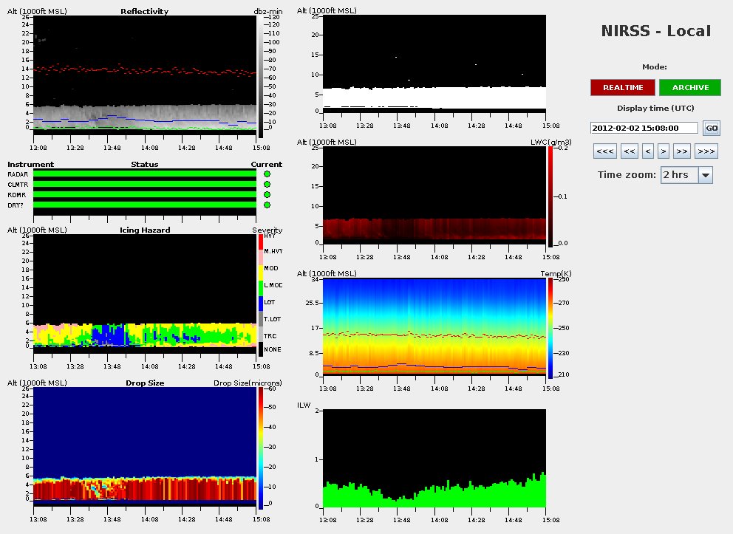733x534 pixels.
Task: Step forward one with the > button
Action: click(x=664, y=151)
